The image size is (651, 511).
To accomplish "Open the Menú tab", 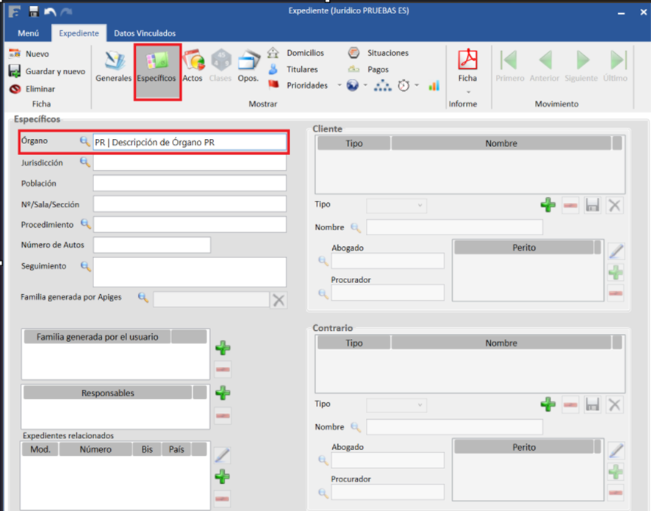I will pyautogui.click(x=28, y=33).
